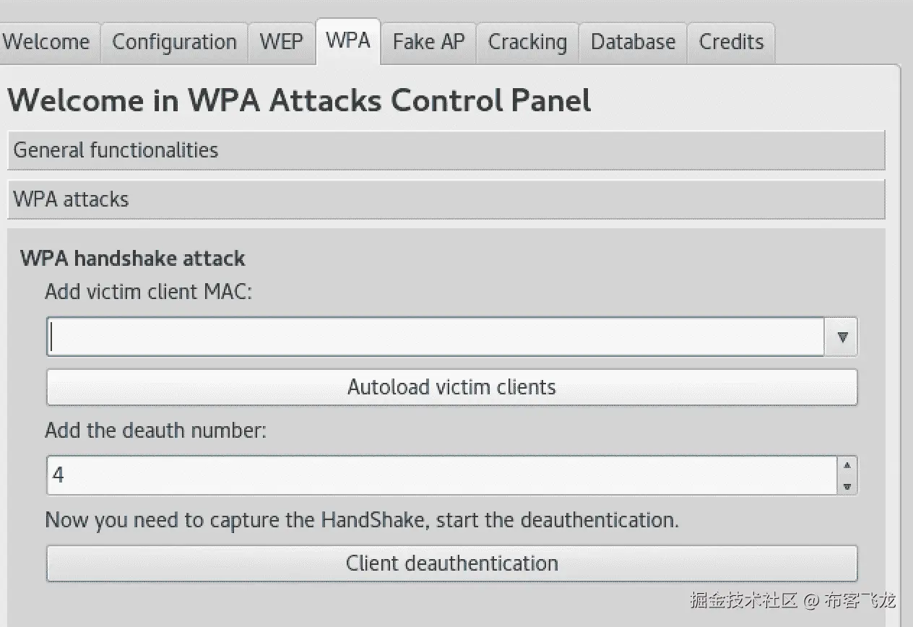Viewport: 913px width, 627px height.
Task: Focus the victim client MAC text field
Action: click(435, 337)
